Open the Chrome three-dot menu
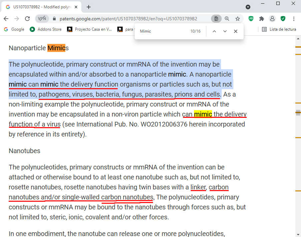This screenshot has height=237, width=301. pyautogui.click(x=294, y=19)
